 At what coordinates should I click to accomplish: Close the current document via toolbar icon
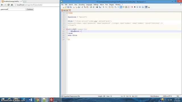[74, 7]
